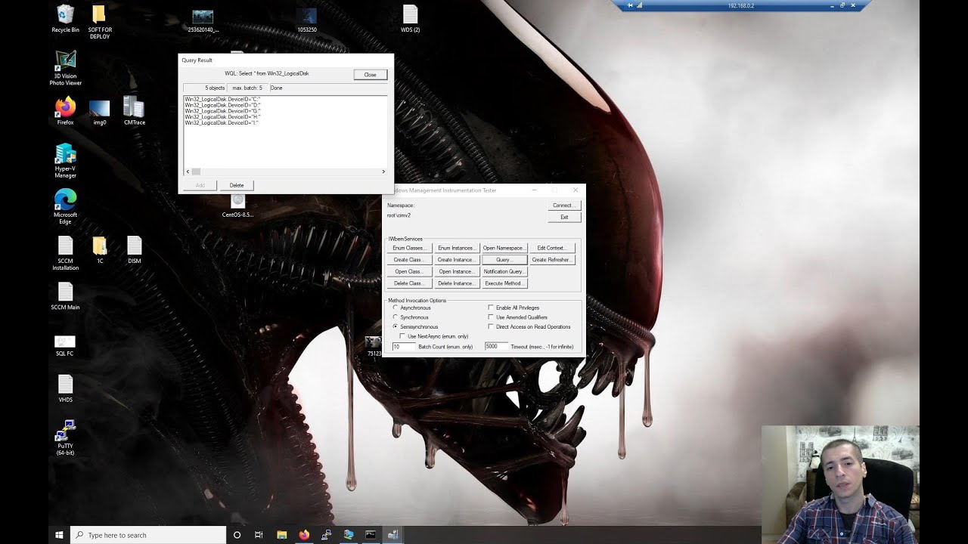Click the Open Namespace... button

click(504, 248)
